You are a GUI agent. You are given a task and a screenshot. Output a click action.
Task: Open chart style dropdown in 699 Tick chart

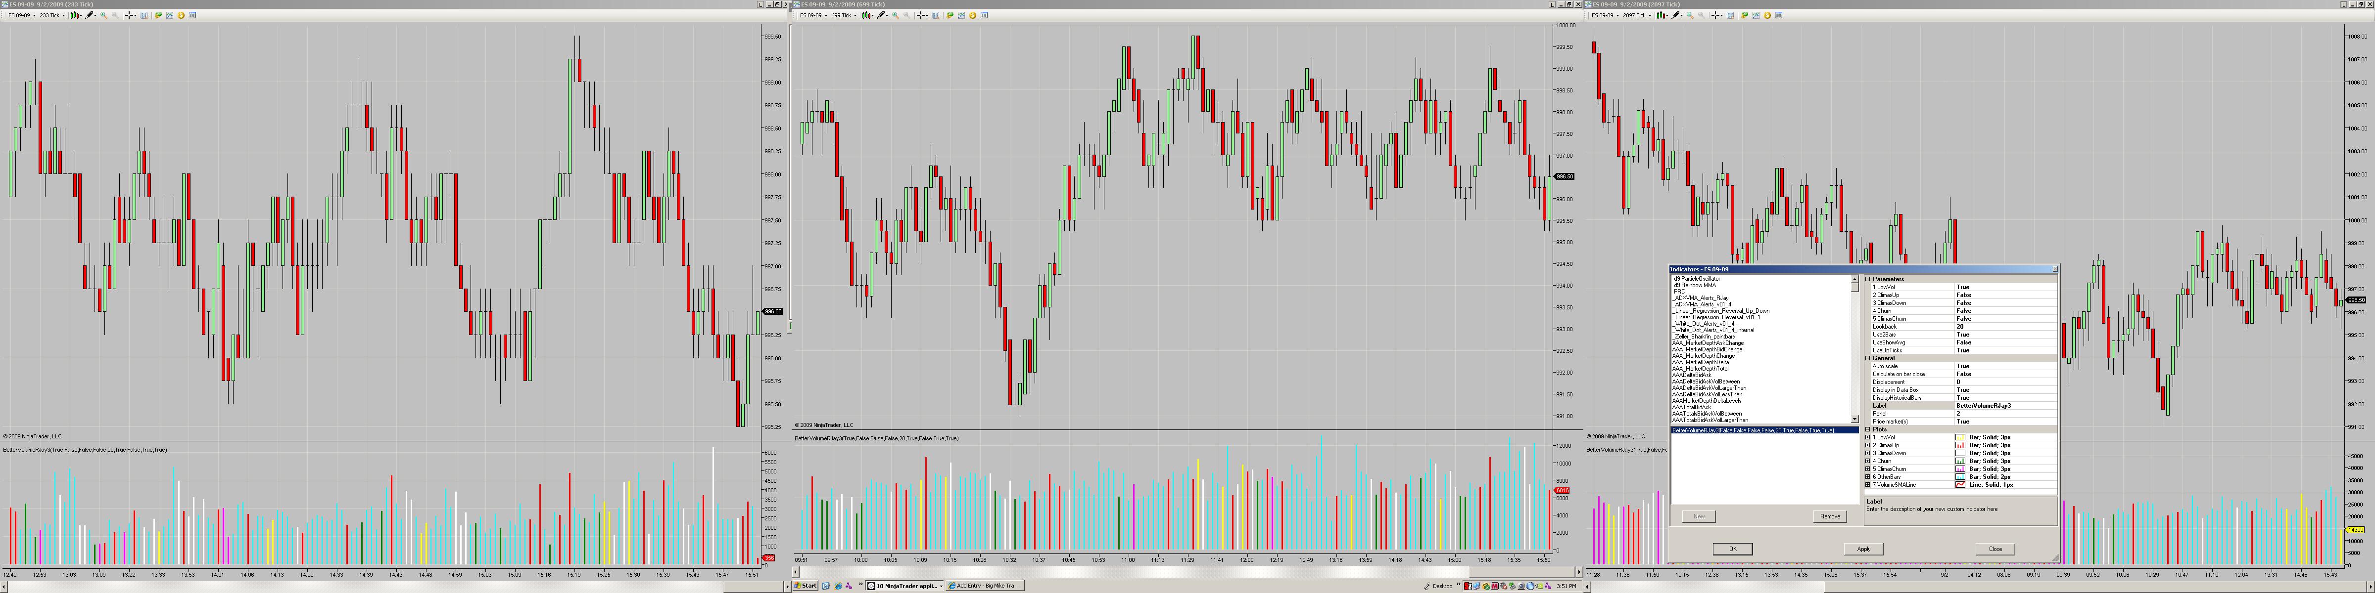[867, 16]
